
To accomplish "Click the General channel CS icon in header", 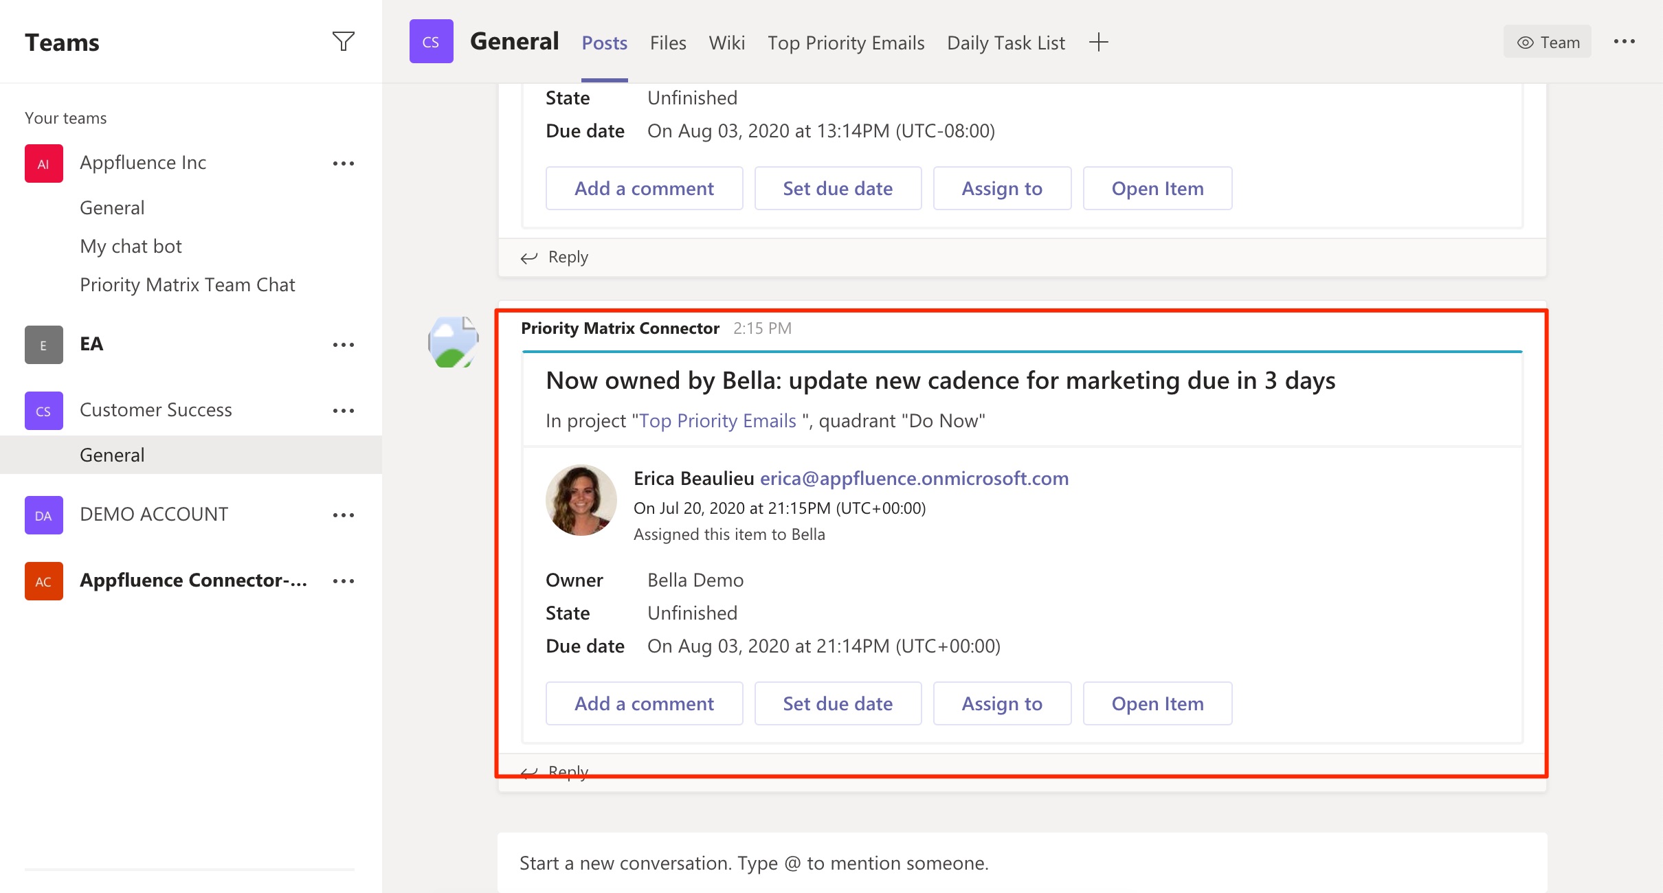I will 432,41.
